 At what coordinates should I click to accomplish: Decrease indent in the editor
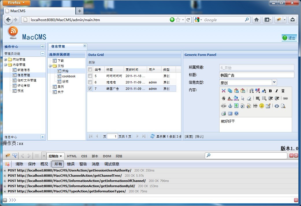pyautogui.click(x=270, y=99)
